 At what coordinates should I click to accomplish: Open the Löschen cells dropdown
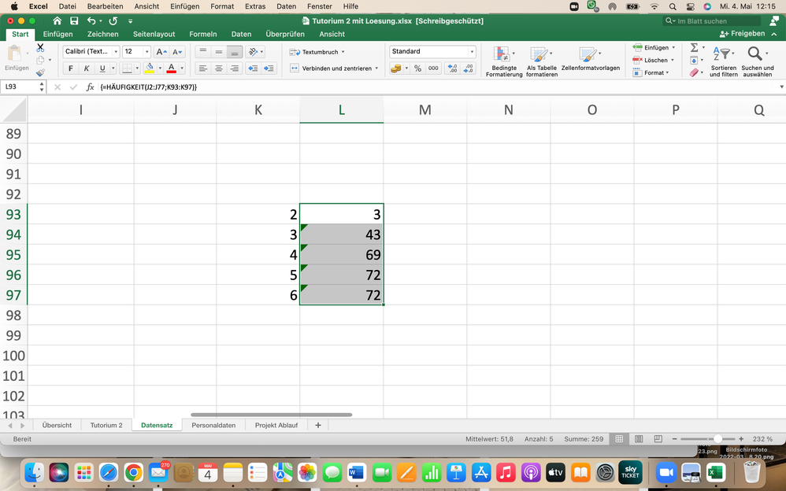(x=673, y=60)
